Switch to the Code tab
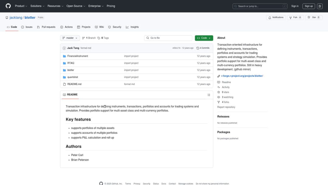This screenshot has height=185, width=328. [12, 27]
